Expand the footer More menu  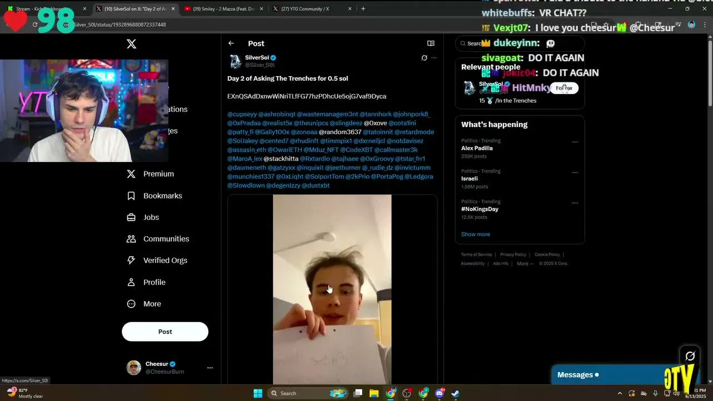525,263
